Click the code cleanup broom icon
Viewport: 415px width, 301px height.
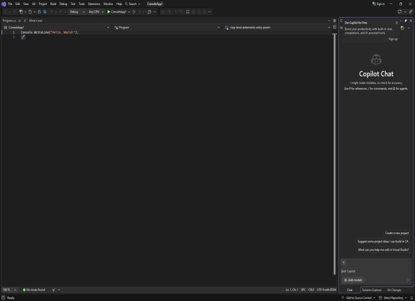coord(53,289)
